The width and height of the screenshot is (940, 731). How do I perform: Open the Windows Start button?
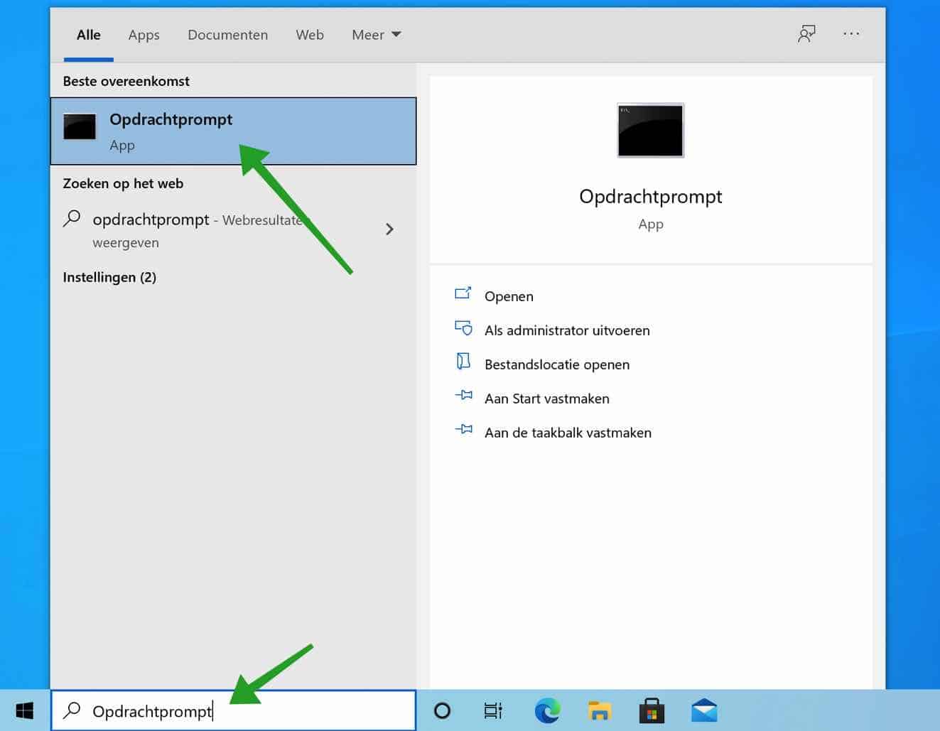pos(25,710)
